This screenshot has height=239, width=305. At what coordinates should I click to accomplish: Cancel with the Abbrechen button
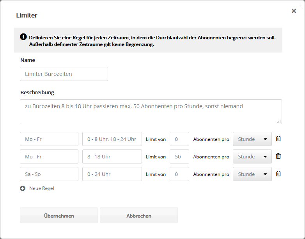(138, 216)
